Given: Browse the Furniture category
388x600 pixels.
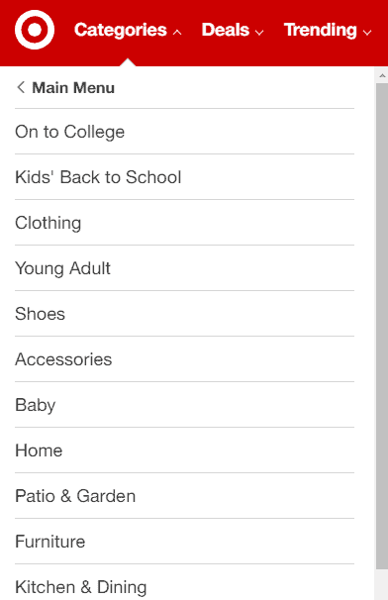Looking at the screenshot, I should coord(184,542).
